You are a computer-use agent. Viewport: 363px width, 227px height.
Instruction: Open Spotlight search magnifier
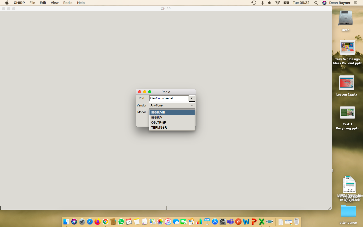pyautogui.click(x=316, y=3)
